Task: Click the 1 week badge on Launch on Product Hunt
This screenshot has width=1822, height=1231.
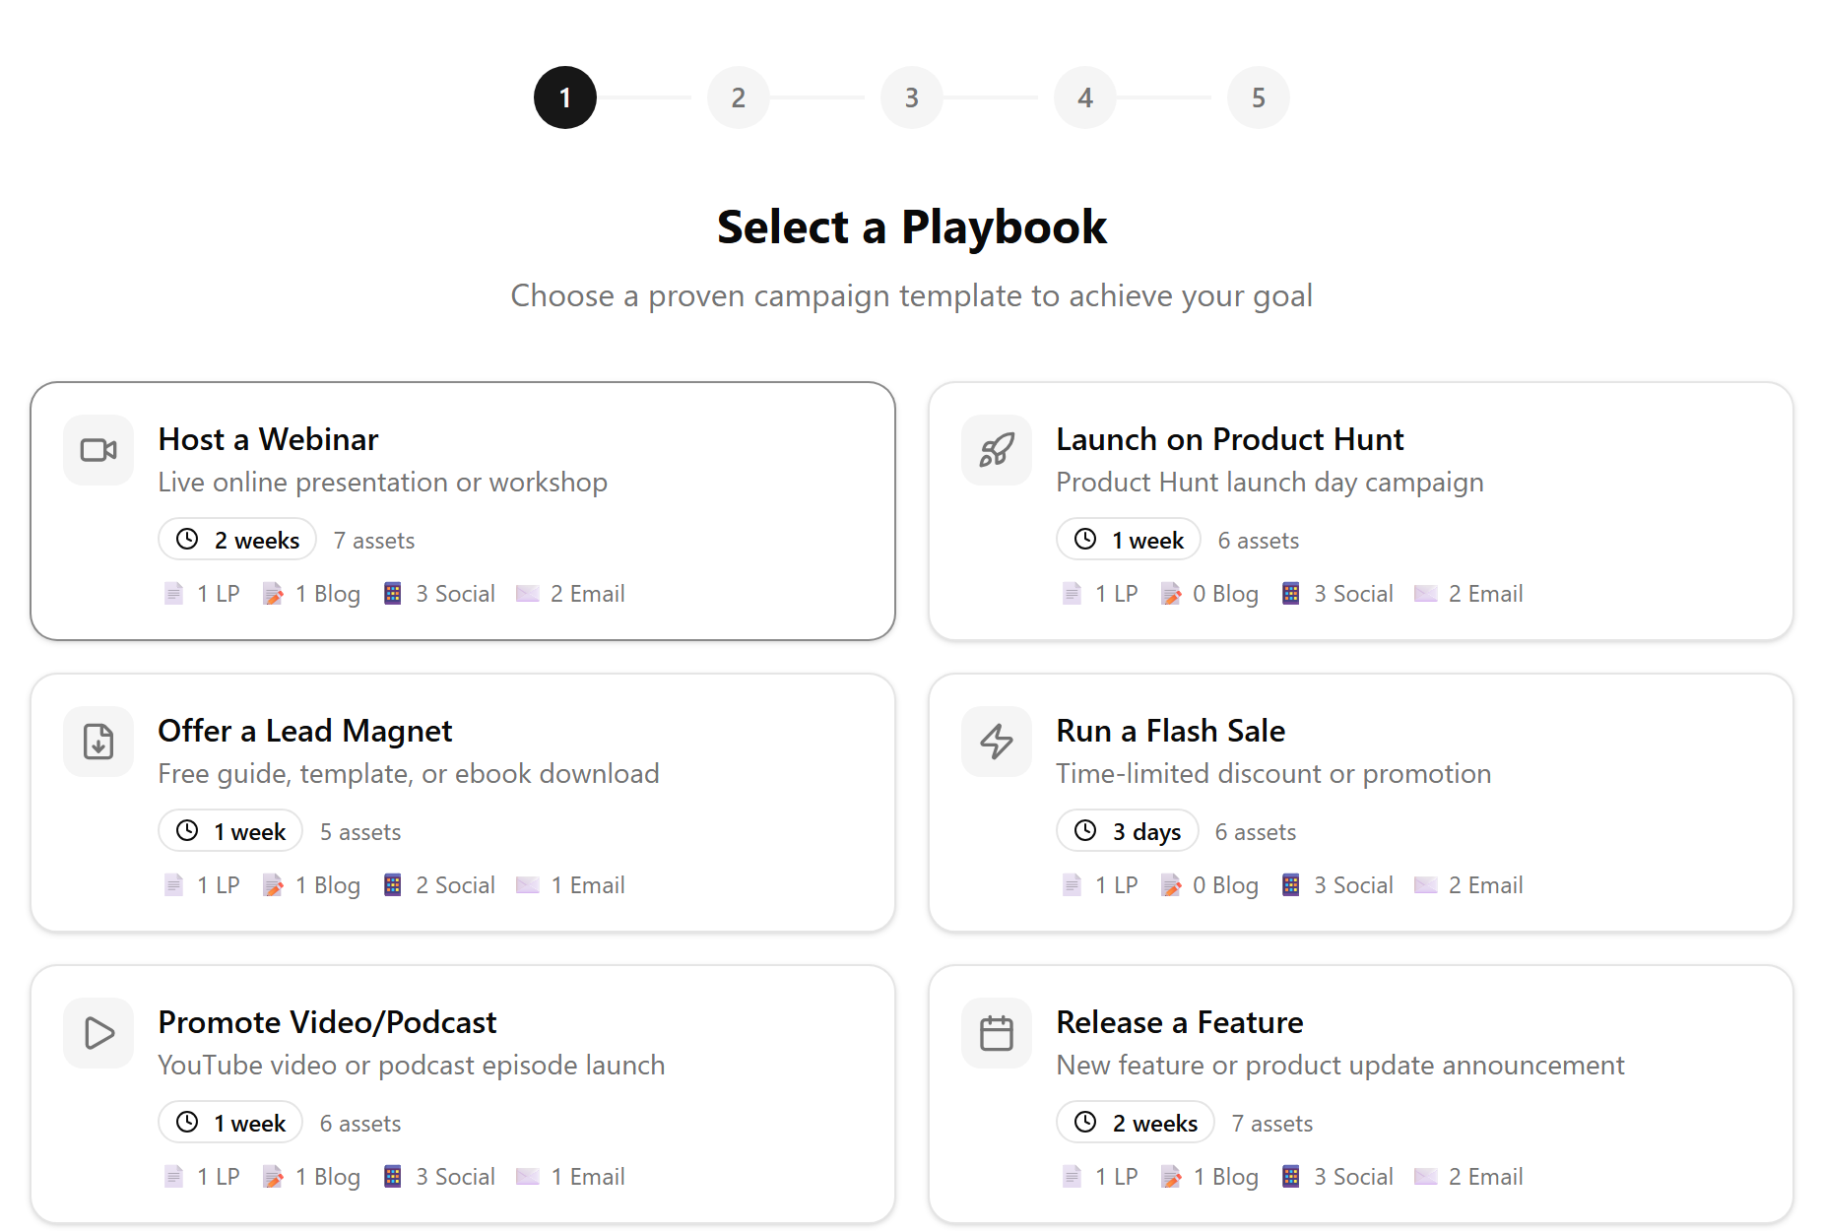Action: pyautogui.click(x=1129, y=539)
